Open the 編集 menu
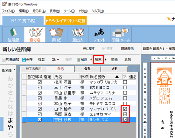Viewport: 175px width, 138px height. pos(23,11)
